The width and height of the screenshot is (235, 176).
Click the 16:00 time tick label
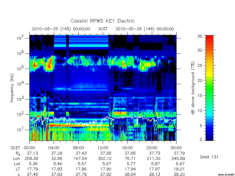point(127,148)
